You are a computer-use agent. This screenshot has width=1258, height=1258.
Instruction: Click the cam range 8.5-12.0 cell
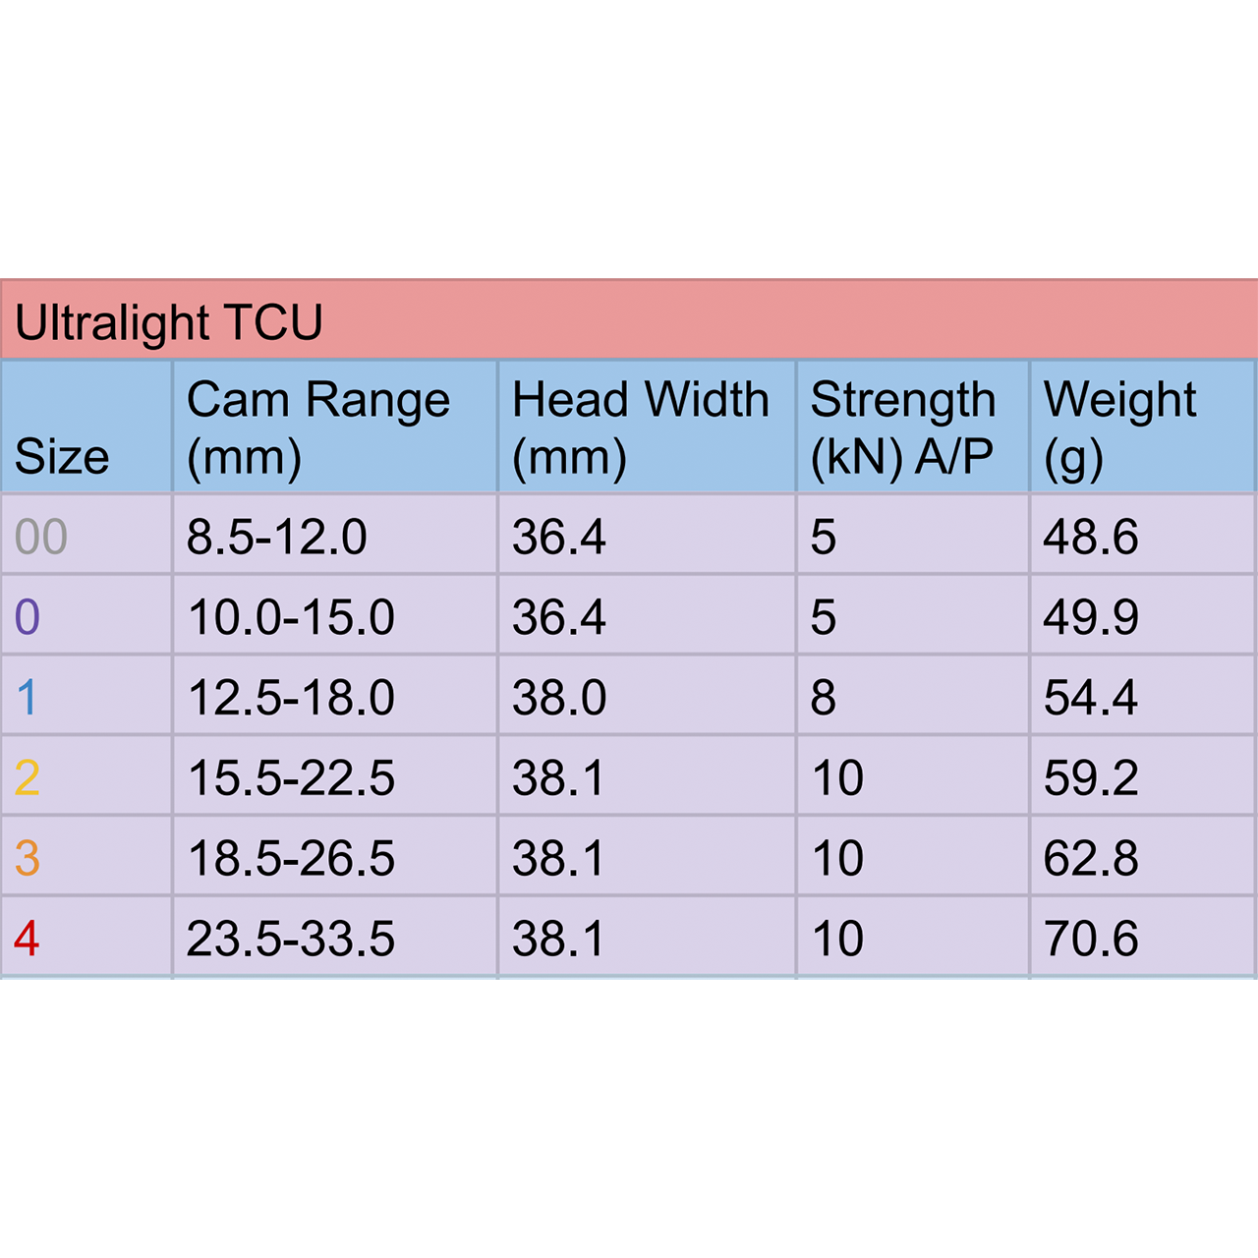pyautogui.click(x=276, y=537)
